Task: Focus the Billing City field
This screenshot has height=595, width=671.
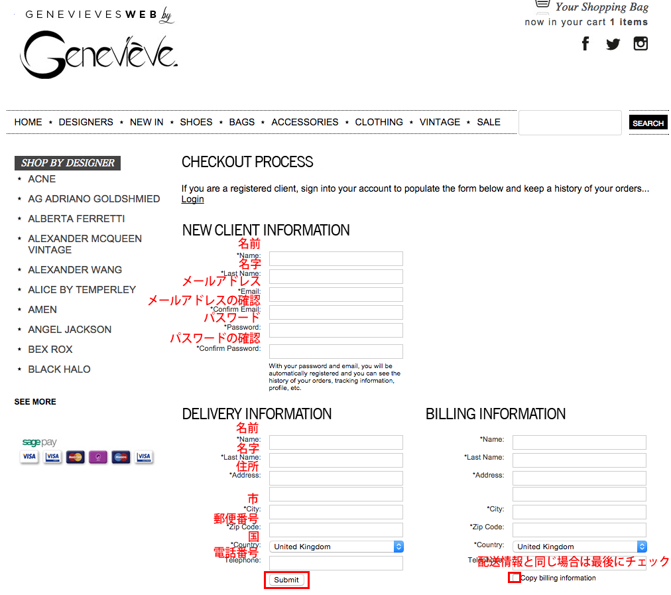Action: tap(579, 512)
